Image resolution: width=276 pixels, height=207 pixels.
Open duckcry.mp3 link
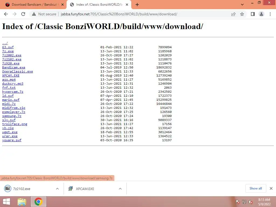click(x=13, y=84)
